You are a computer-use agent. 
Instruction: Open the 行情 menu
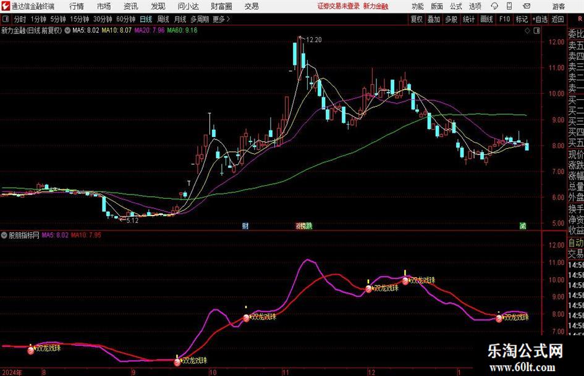77,6
